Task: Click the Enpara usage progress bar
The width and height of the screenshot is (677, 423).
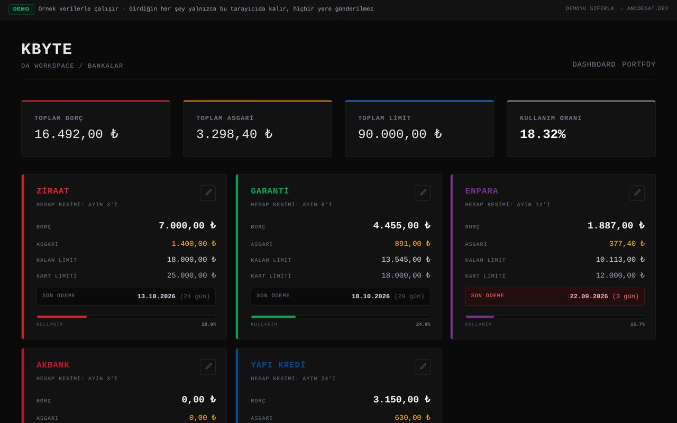Action: [x=555, y=317]
